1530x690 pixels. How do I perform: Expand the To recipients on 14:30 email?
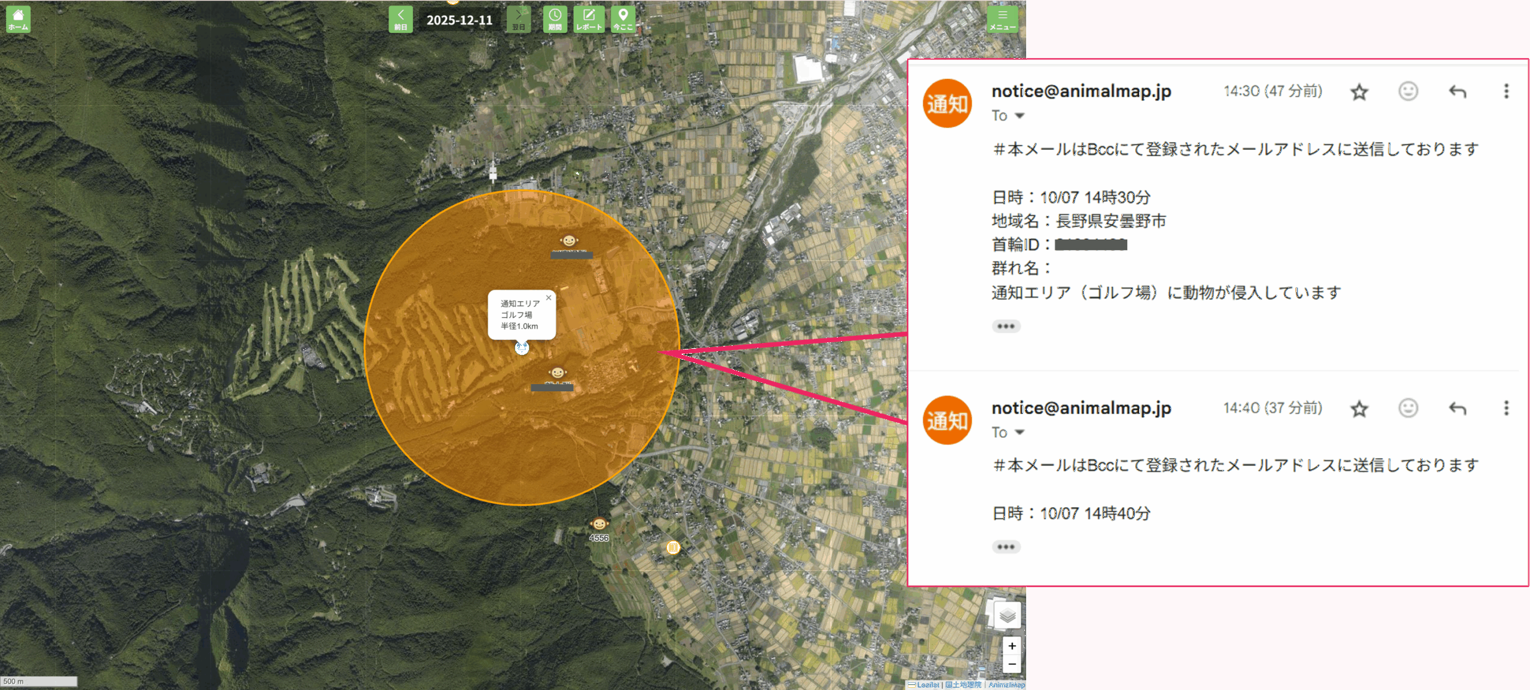[1020, 116]
